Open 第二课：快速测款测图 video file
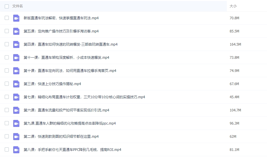Viewport: 267px width, 160px height. click(61, 137)
